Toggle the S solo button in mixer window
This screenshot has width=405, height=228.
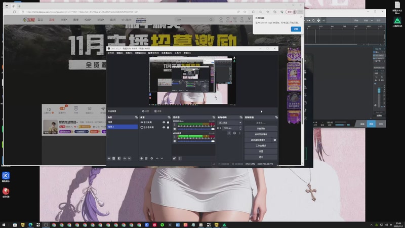pyautogui.click(x=382, y=77)
